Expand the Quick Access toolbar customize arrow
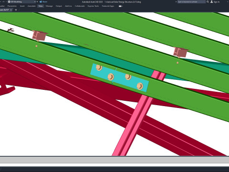The height and width of the screenshot is (172, 229). 37,2
